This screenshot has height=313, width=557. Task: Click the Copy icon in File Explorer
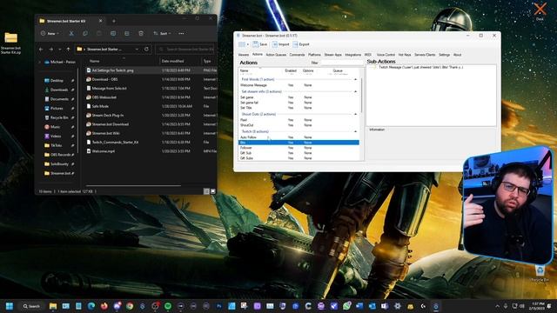[85, 33]
